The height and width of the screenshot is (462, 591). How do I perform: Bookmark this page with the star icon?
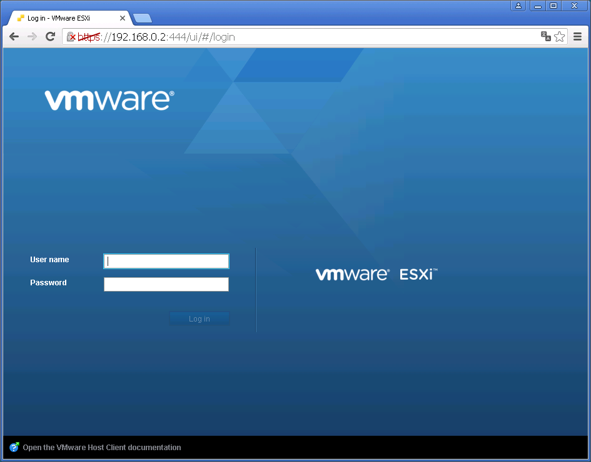point(560,36)
